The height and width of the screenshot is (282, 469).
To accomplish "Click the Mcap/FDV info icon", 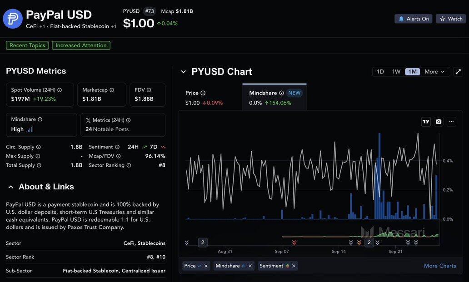I will click(119, 156).
